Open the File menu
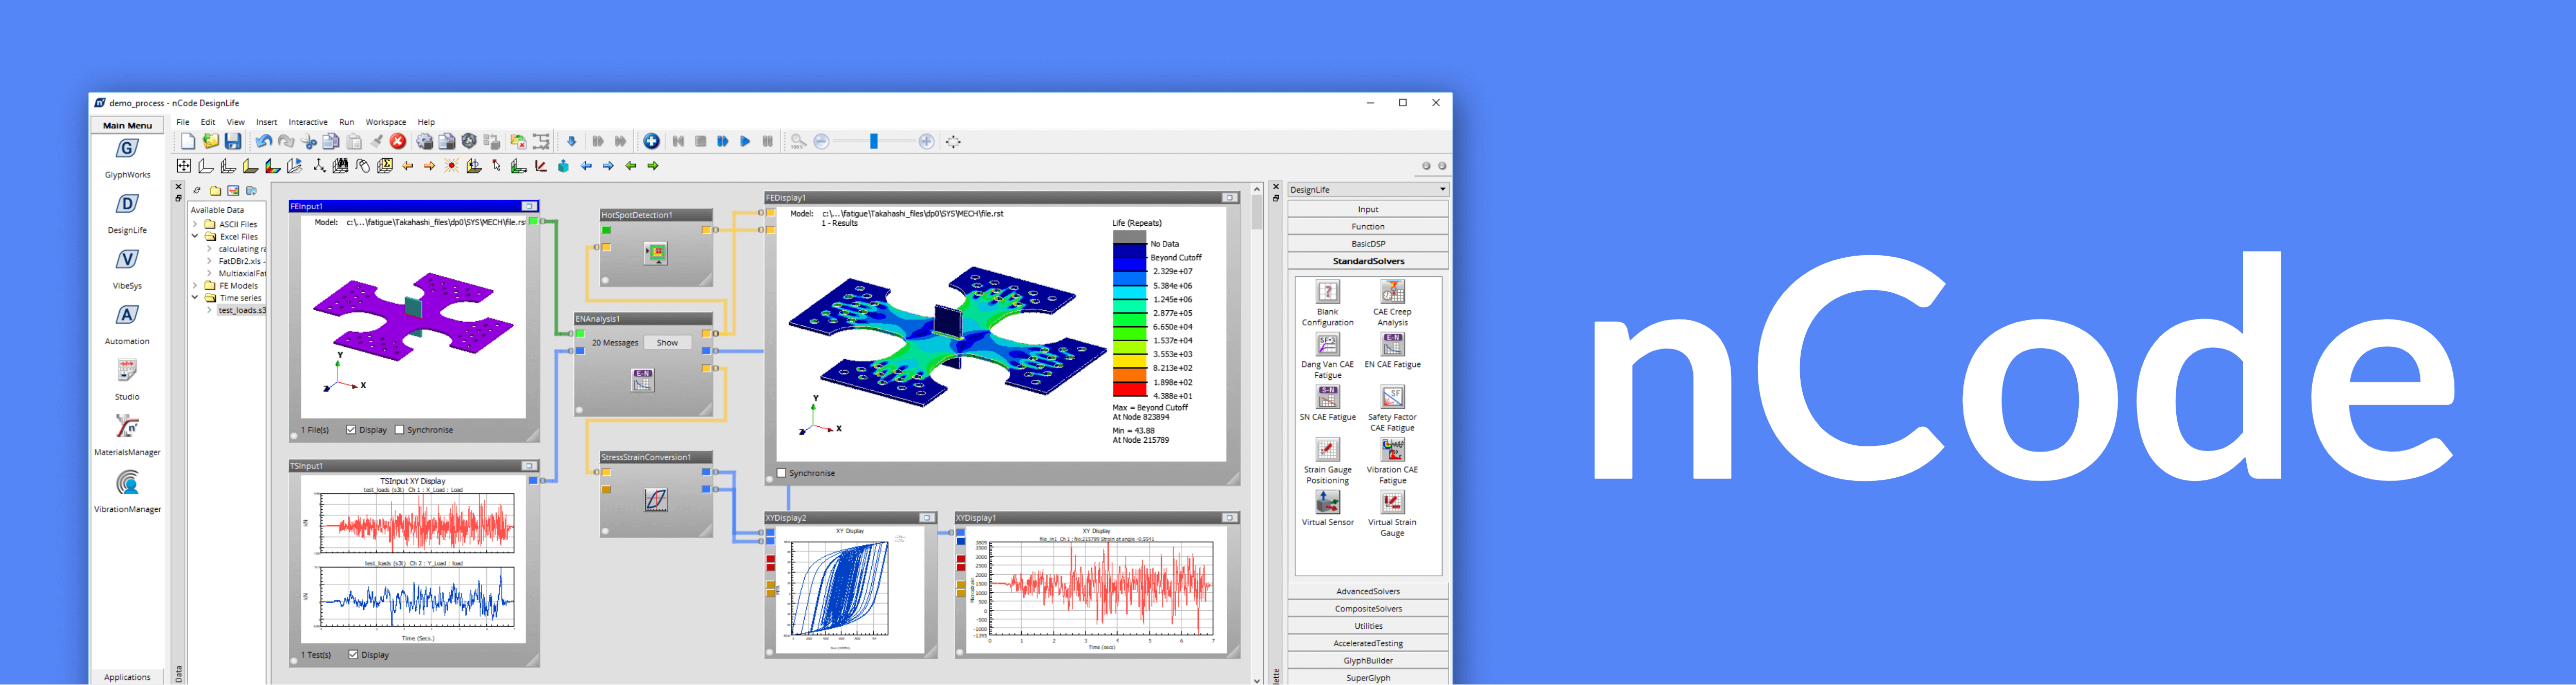The height and width of the screenshot is (685, 2576). tap(183, 122)
